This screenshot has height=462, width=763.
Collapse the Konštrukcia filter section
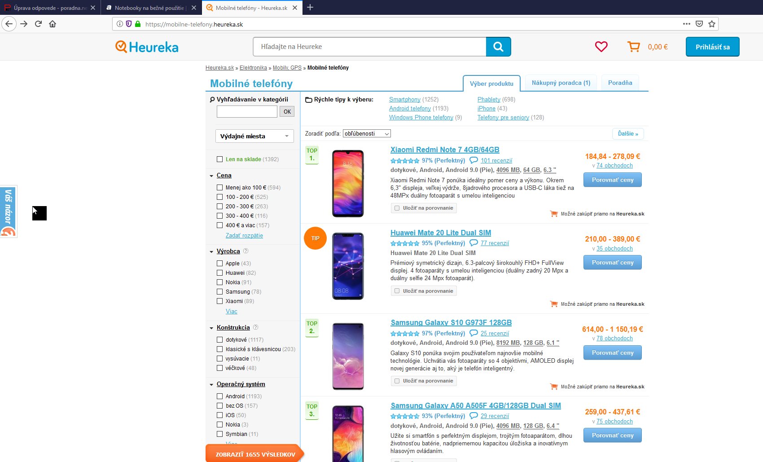pos(211,328)
